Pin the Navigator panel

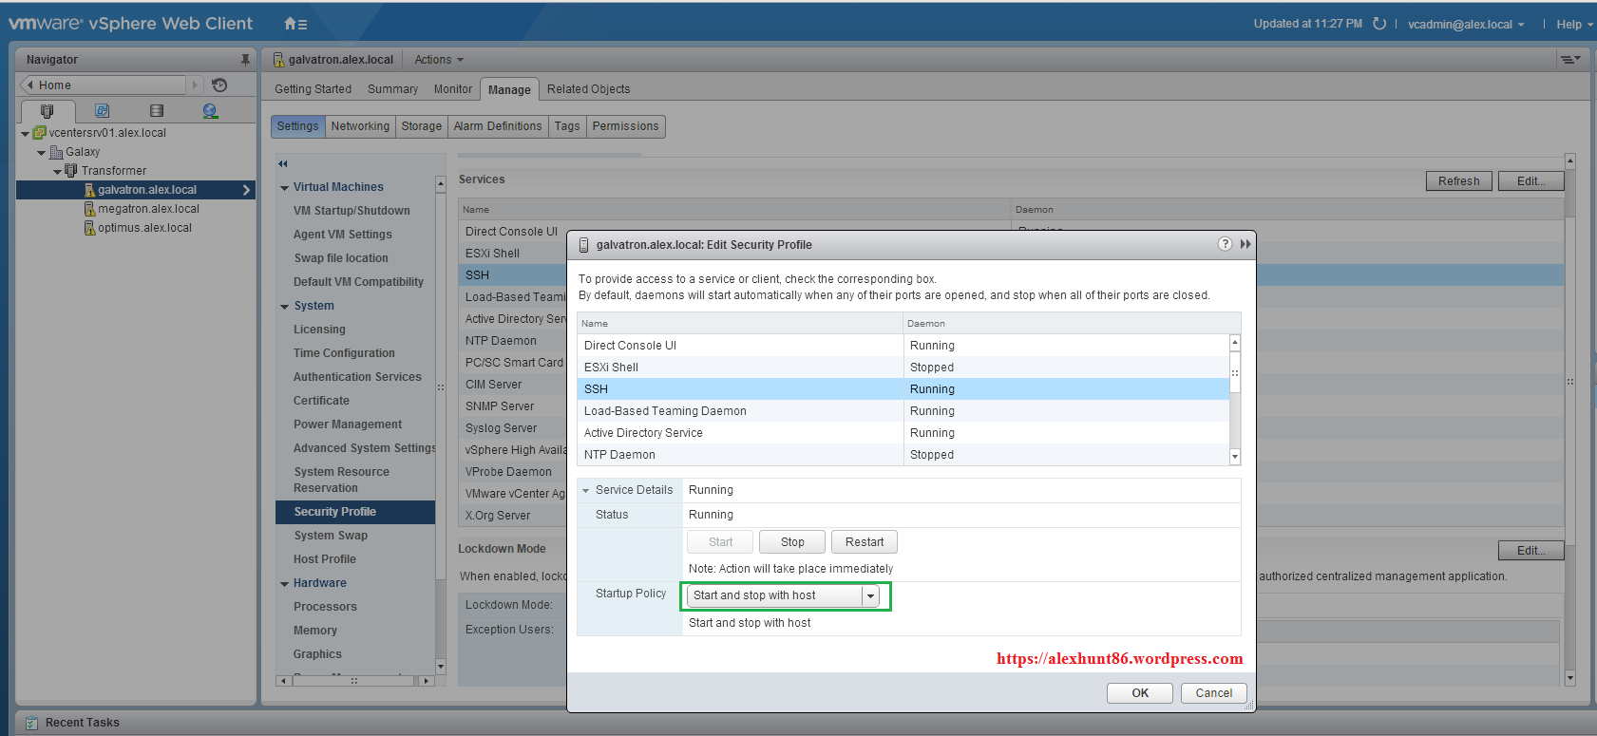click(245, 60)
